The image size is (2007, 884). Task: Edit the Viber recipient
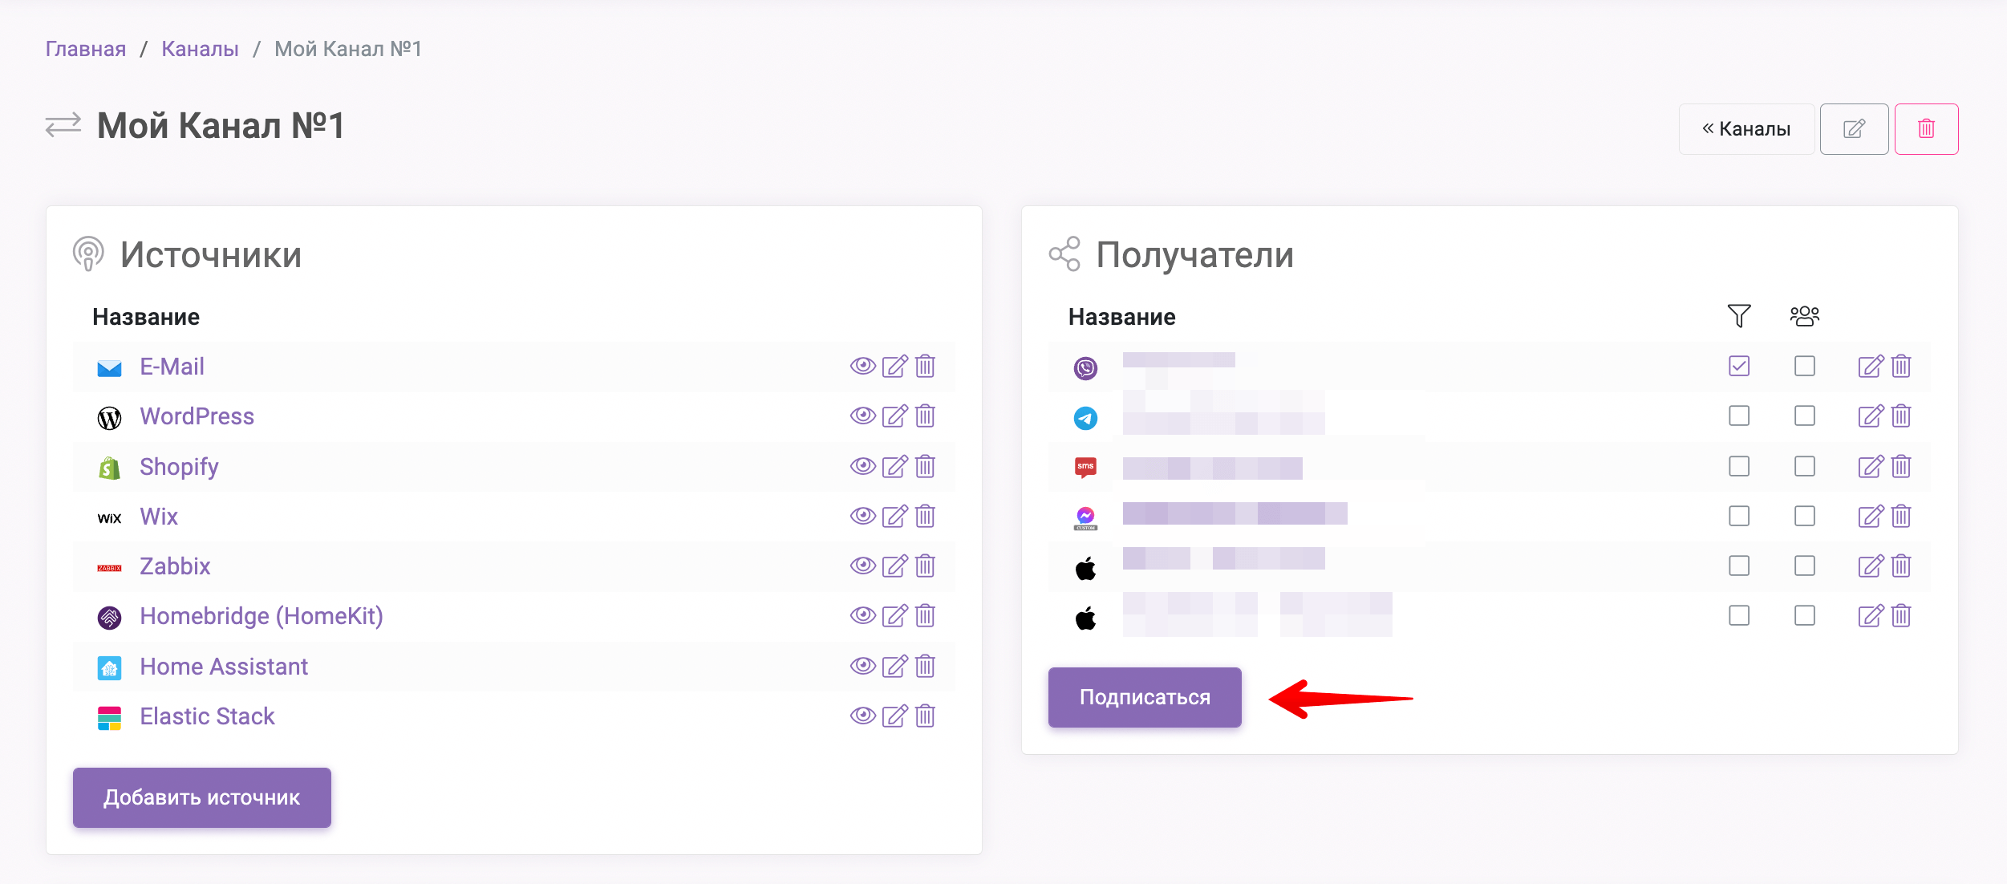pyautogui.click(x=1871, y=366)
